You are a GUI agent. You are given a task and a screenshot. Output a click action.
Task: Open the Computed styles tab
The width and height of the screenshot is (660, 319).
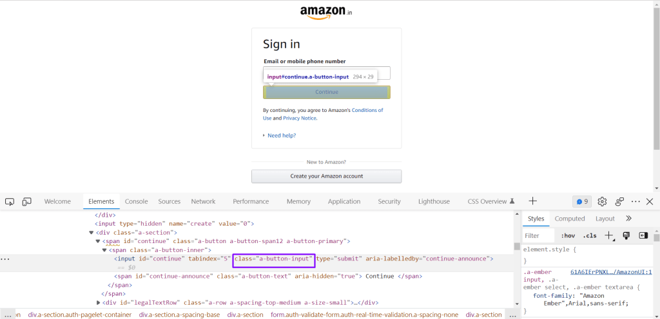(x=570, y=219)
